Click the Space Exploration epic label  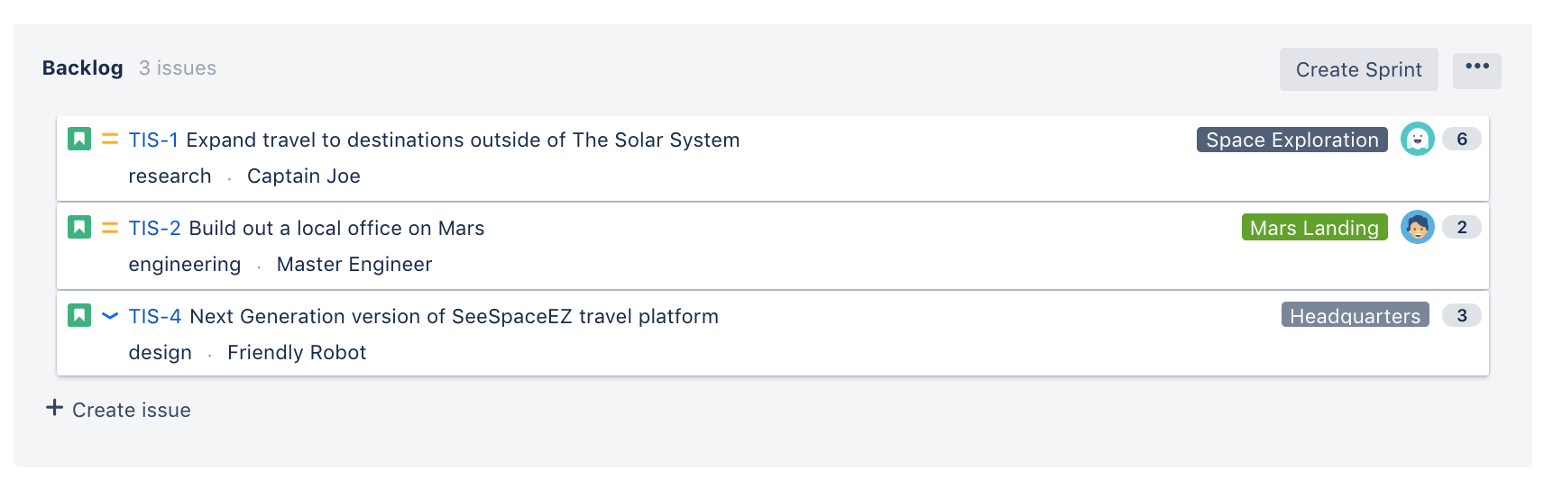(1291, 140)
